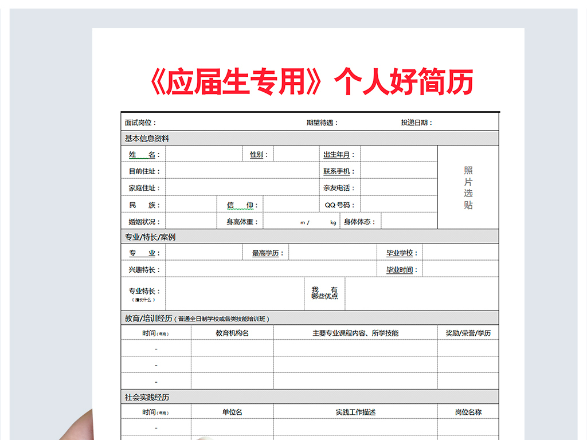
Task: Click the 专业特长 professional skills area
Action: tap(235, 292)
